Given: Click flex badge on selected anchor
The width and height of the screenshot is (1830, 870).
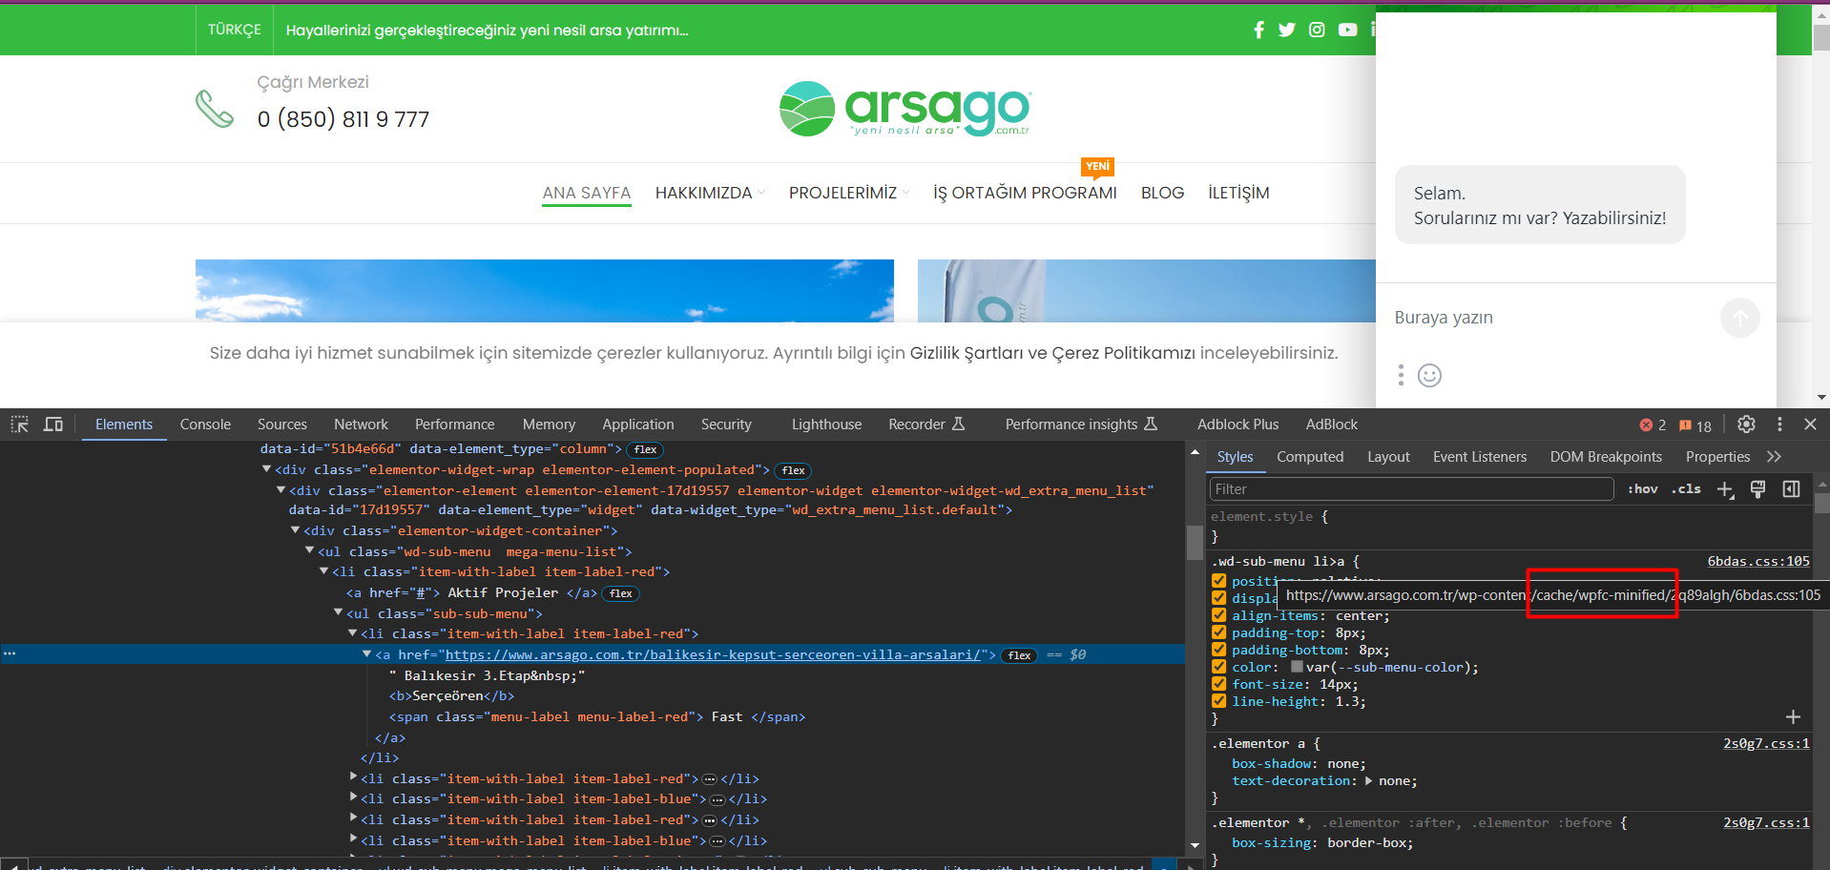Looking at the screenshot, I should click(x=1020, y=655).
